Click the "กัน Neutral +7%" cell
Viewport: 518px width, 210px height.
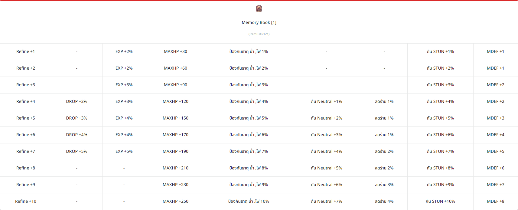click(x=326, y=201)
